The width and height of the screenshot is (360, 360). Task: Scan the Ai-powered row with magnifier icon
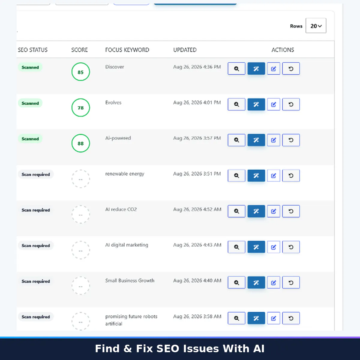coord(236,140)
